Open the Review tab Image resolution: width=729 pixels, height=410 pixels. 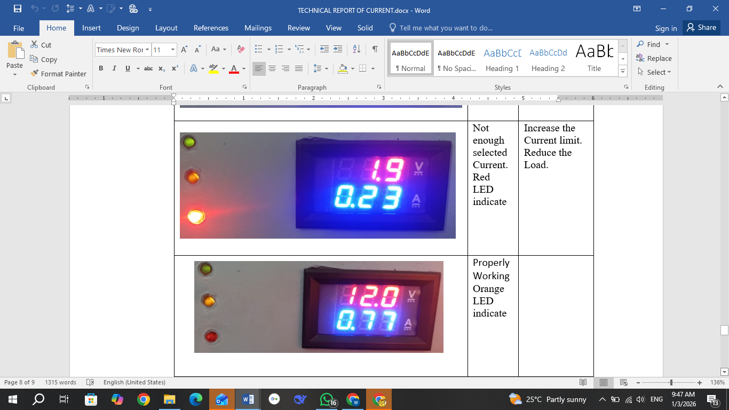299,28
